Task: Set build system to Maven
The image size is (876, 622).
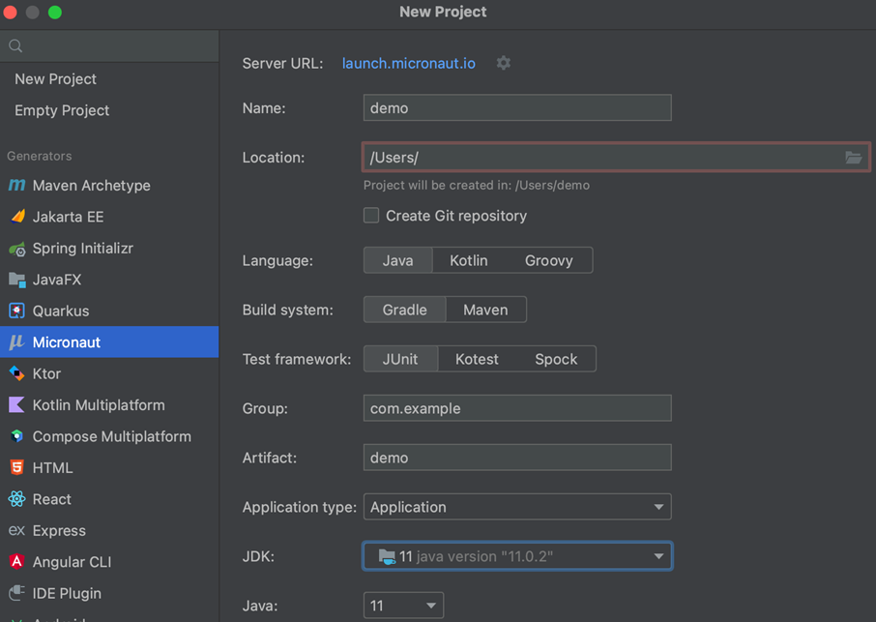Action: pyautogui.click(x=485, y=310)
